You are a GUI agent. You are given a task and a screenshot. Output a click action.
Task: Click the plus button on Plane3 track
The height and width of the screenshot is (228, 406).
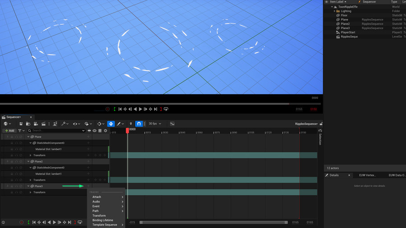88,186
